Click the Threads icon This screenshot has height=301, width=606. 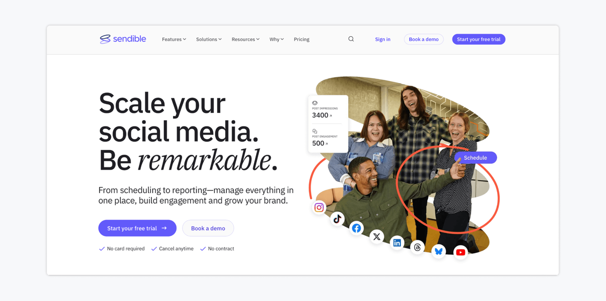(418, 247)
